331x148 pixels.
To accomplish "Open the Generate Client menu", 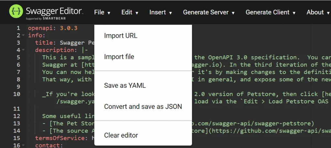I will pyautogui.click(x=271, y=13).
